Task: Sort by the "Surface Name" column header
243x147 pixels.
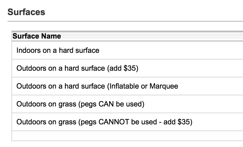Action: click(x=37, y=36)
